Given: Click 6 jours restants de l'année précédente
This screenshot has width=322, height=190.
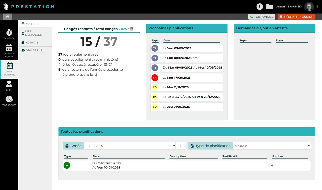Looking at the screenshot, I should point(91,70).
